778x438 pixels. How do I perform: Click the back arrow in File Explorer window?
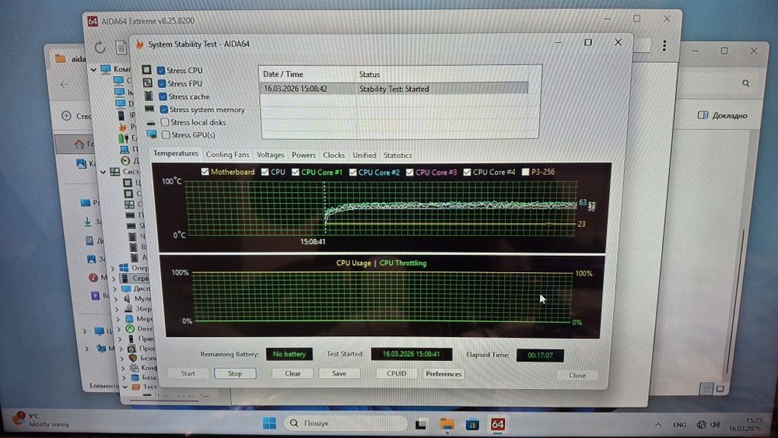64,84
